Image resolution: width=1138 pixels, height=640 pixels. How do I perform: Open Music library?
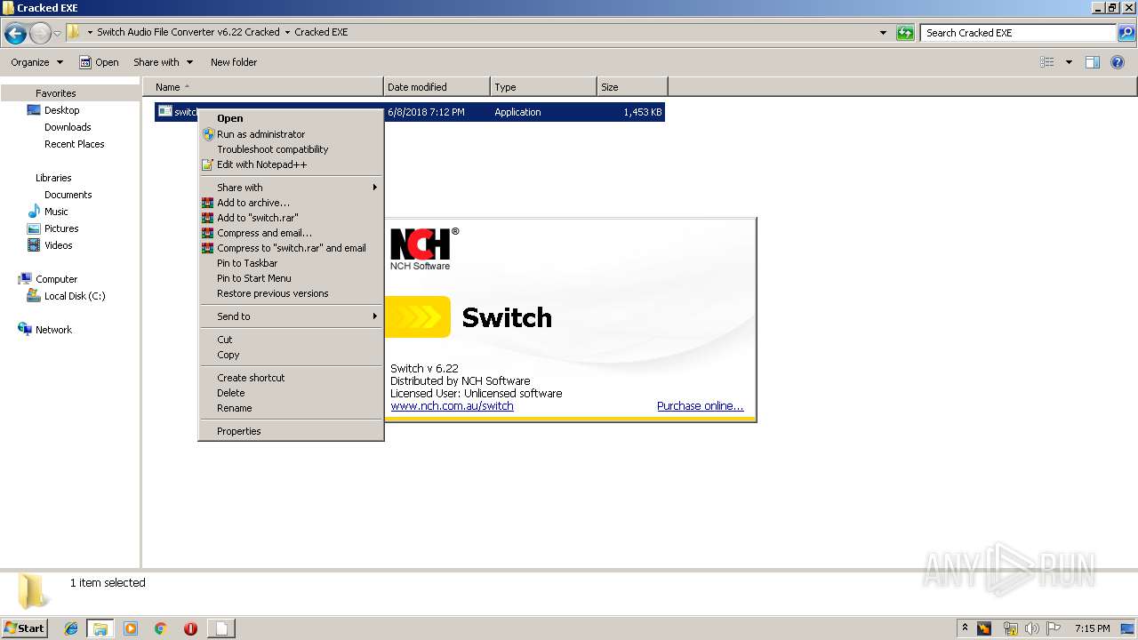(x=56, y=212)
